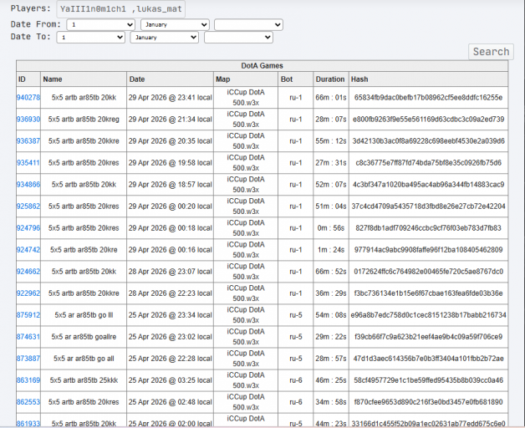
Task: Open game ID 862553 link
Action: (x=28, y=402)
